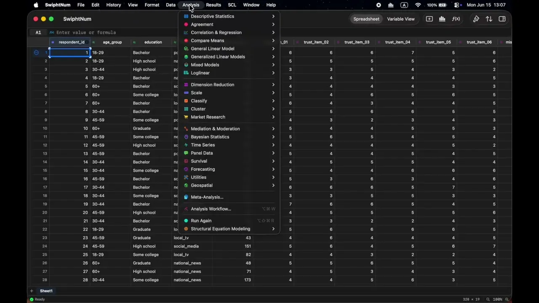Click the Dimension Reduction icon
This screenshot has height=303, width=539.
click(186, 85)
